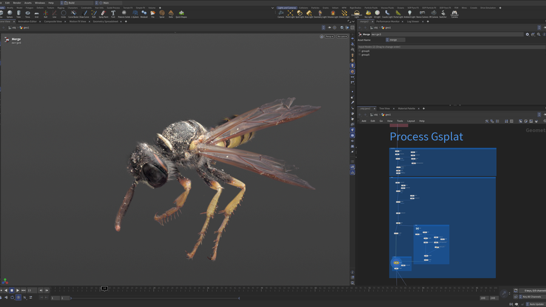Select the Platonic Solids shelf tool
This screenshot has width=546, height=307.
pos(124,14)
